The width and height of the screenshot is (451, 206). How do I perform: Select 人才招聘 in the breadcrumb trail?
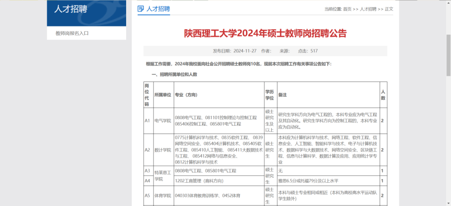click(368, 9)
